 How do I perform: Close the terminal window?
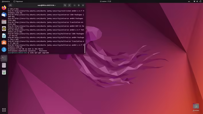tap(83, 5)
